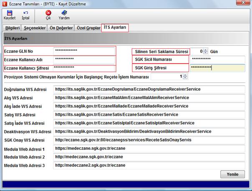The height and width of the screenshot is (191, 252).
Task: Open the Seçenekler tab
Action: pyautogui.click(x=35, y=28)
